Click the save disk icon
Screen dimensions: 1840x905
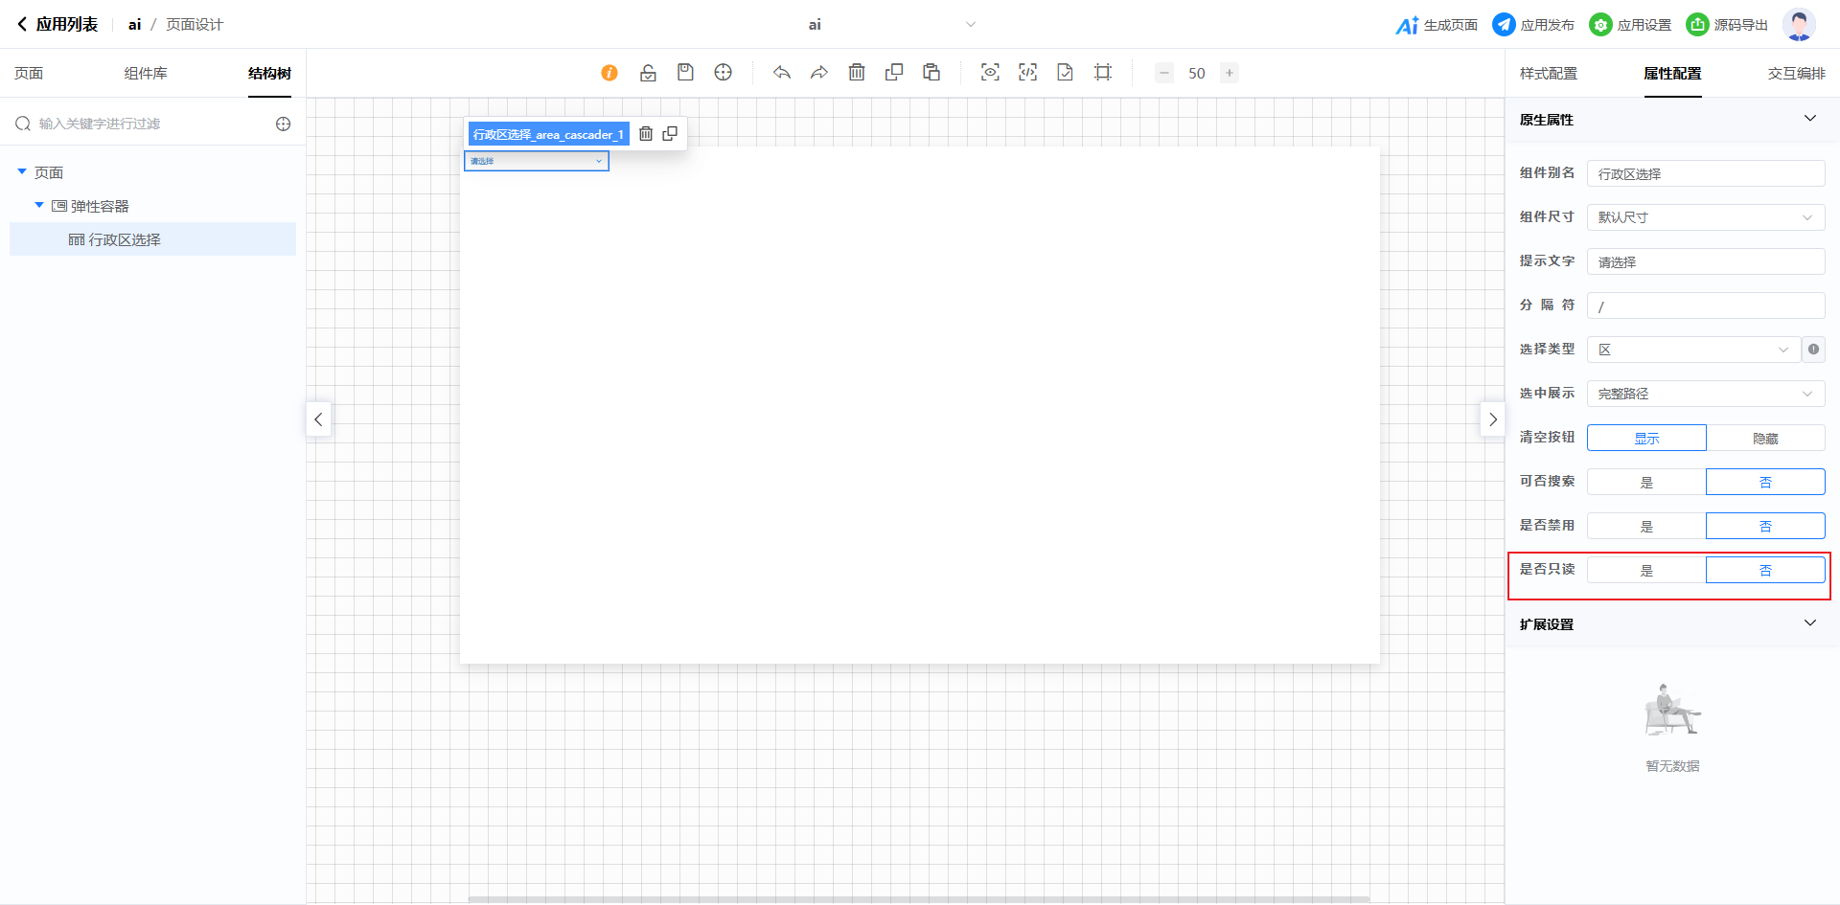tap(685, 73)
